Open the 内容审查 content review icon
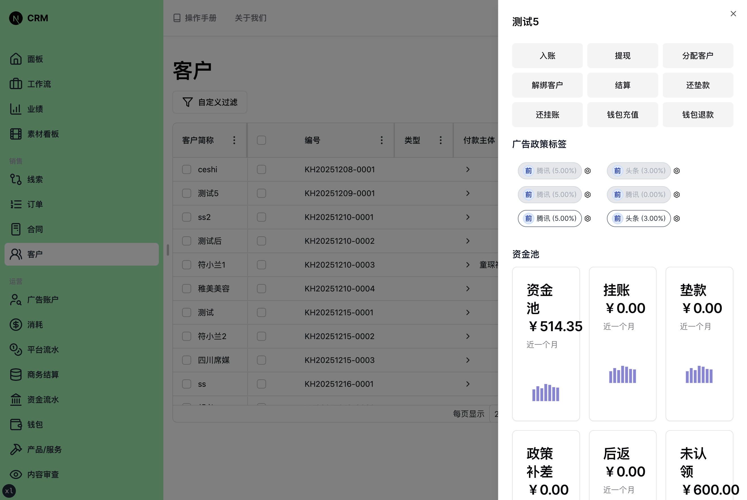Screen dimensions: 747x500 point(16,474)
